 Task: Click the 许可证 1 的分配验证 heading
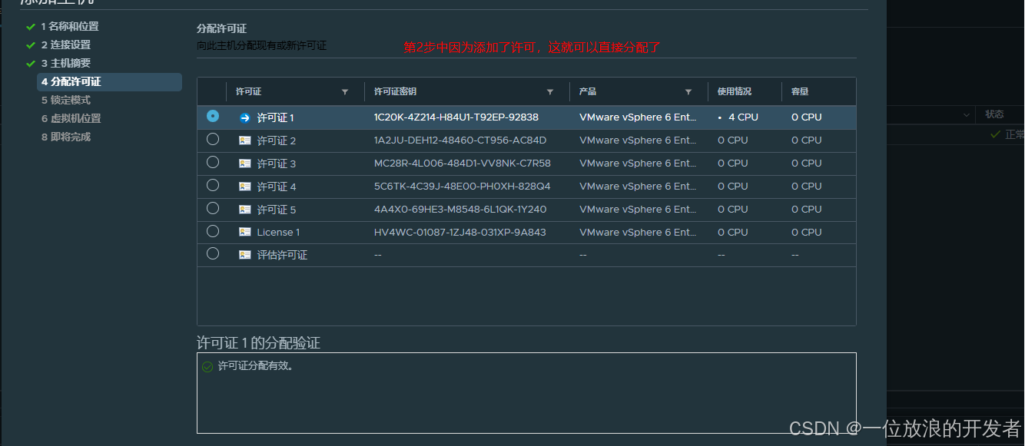tap(258, 343)
